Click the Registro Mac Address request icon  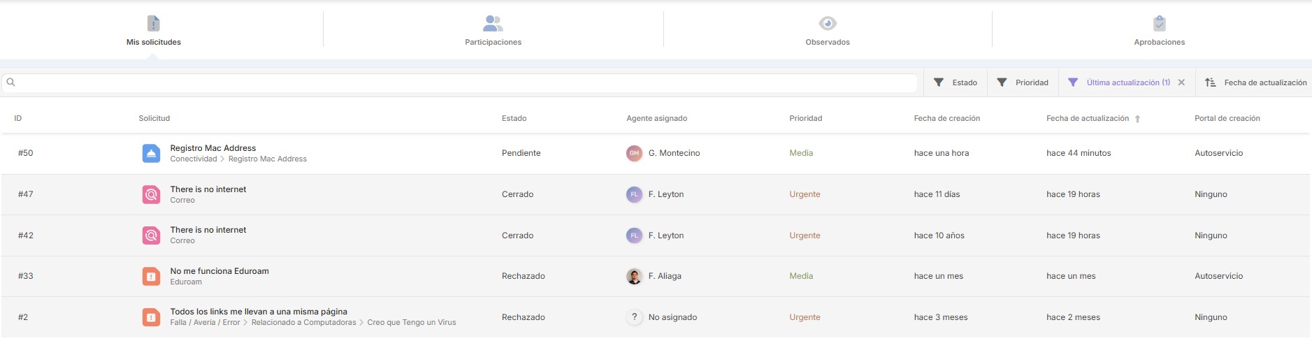pyautogui.click(x=151, y=153)
